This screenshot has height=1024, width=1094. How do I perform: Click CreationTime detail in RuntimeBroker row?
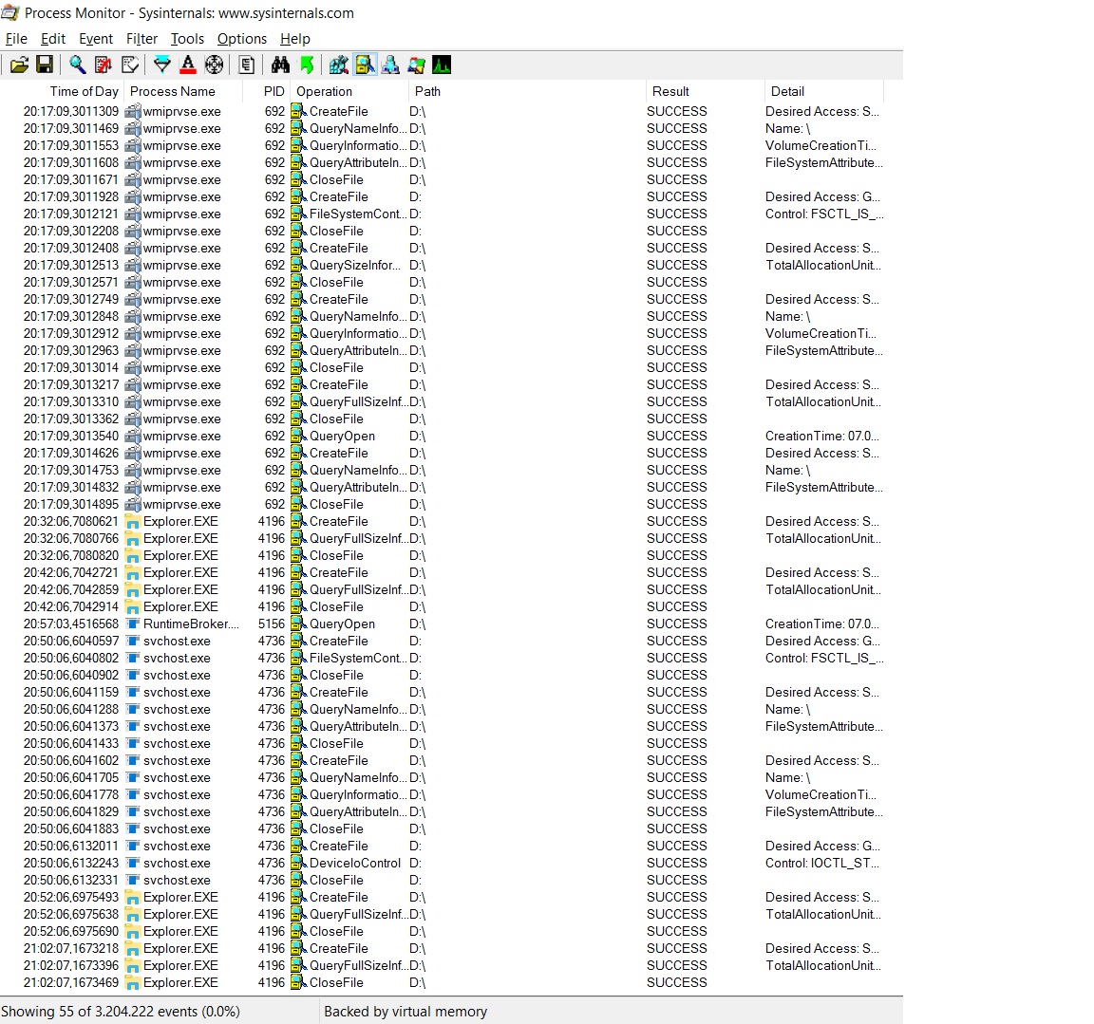[x=821, y=624]
